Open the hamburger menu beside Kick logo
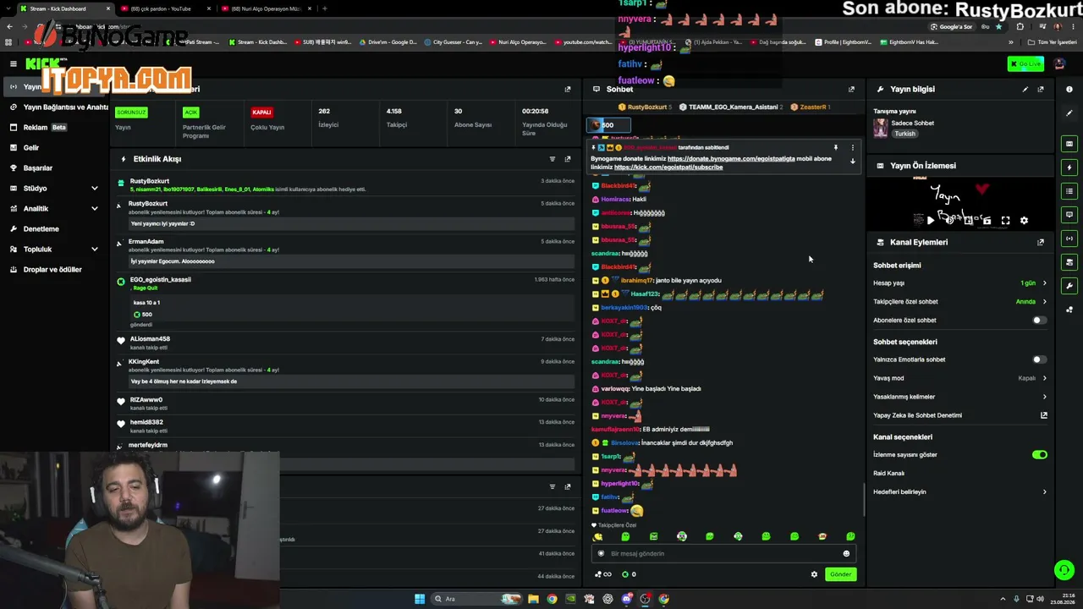 pyautogui.click(x=14, y=63)
